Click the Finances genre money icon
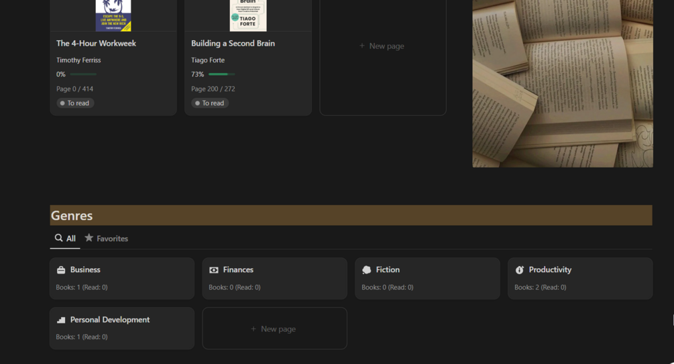The image size is (674, 364). click(214, 270)
